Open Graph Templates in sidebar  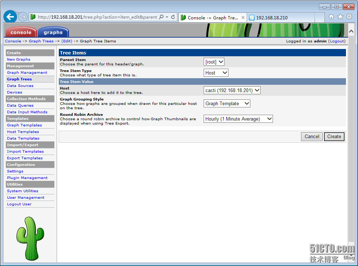[24, 125]
